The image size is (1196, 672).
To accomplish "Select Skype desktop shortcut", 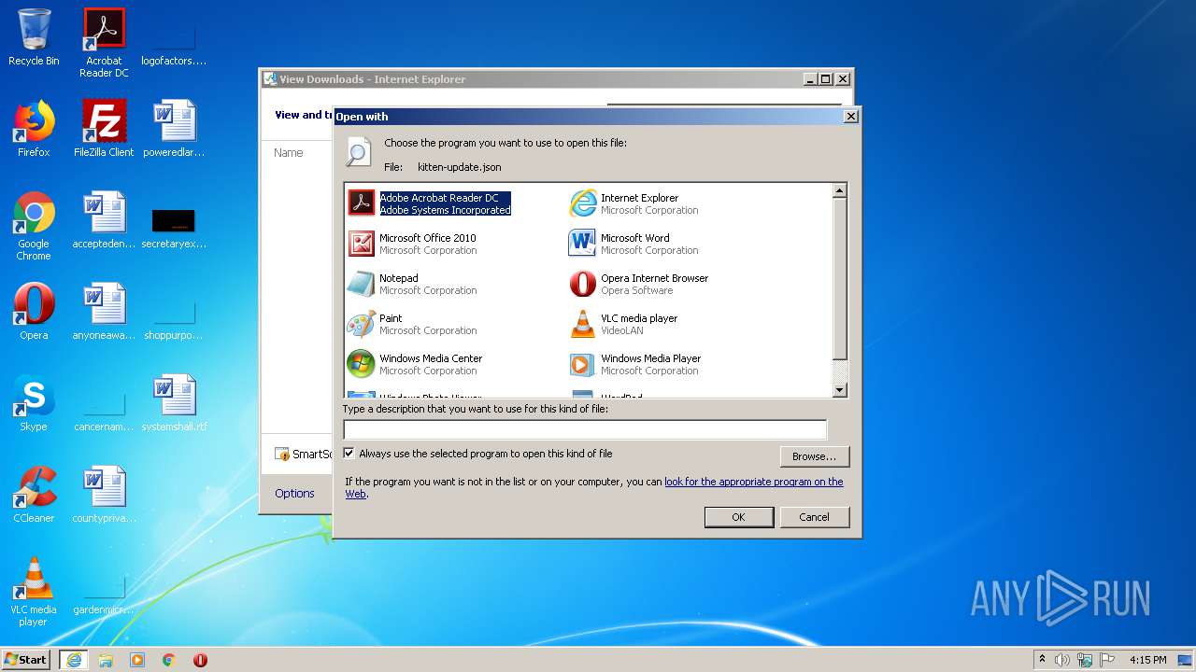I will [34, 403].
